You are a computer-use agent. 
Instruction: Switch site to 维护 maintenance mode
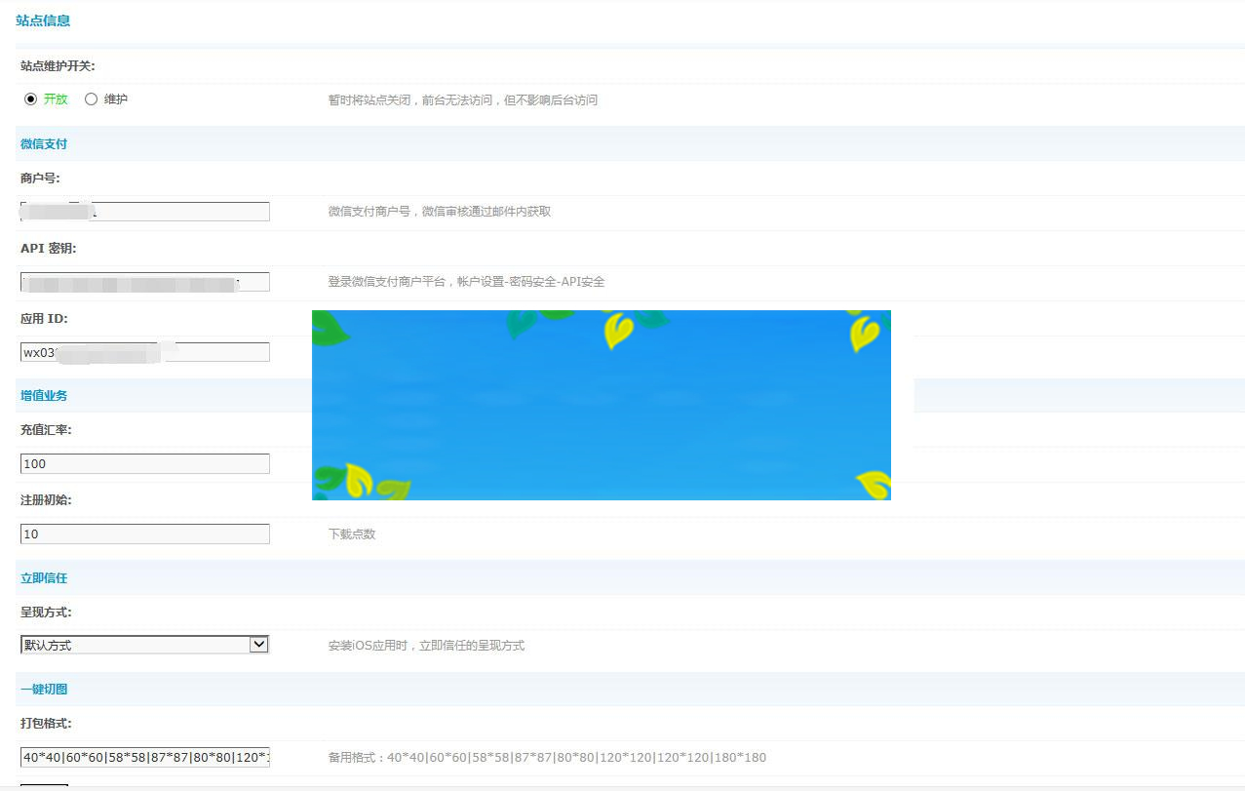click(x=89, y=99)
